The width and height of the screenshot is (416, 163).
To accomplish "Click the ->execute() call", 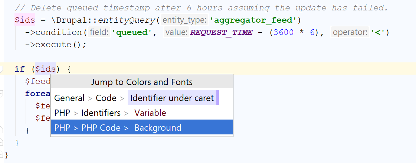I will [x=56, y=45].
